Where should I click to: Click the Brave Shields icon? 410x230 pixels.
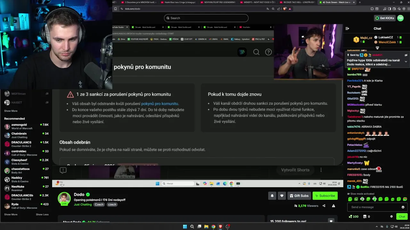click(x=284, y=9)
